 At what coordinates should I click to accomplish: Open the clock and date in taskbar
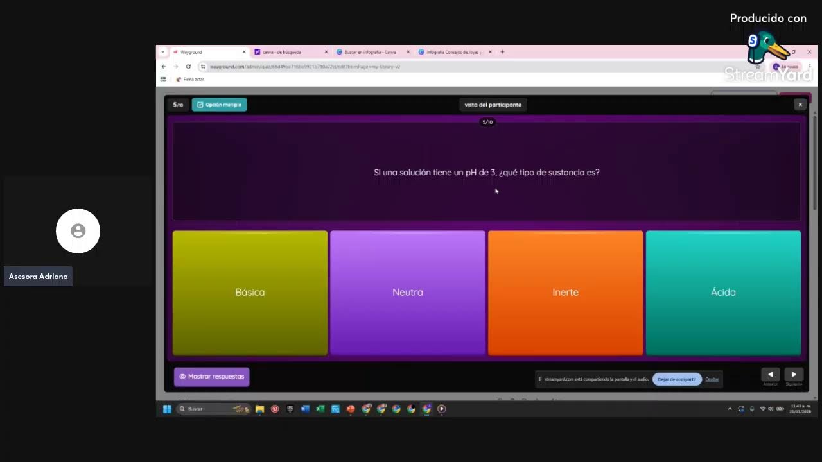coord(800,409)
